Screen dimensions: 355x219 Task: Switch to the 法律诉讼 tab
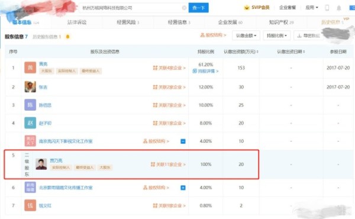pyautogui.click(x=77, y=22)
